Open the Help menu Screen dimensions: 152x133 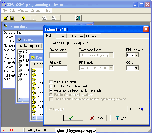point(47,10)
